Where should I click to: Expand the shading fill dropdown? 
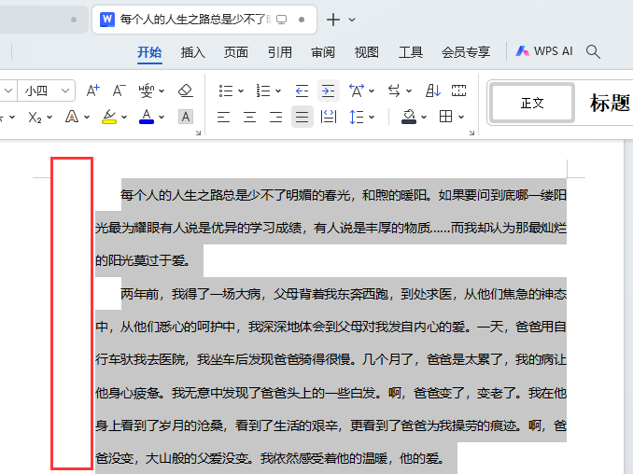point(424,118)
